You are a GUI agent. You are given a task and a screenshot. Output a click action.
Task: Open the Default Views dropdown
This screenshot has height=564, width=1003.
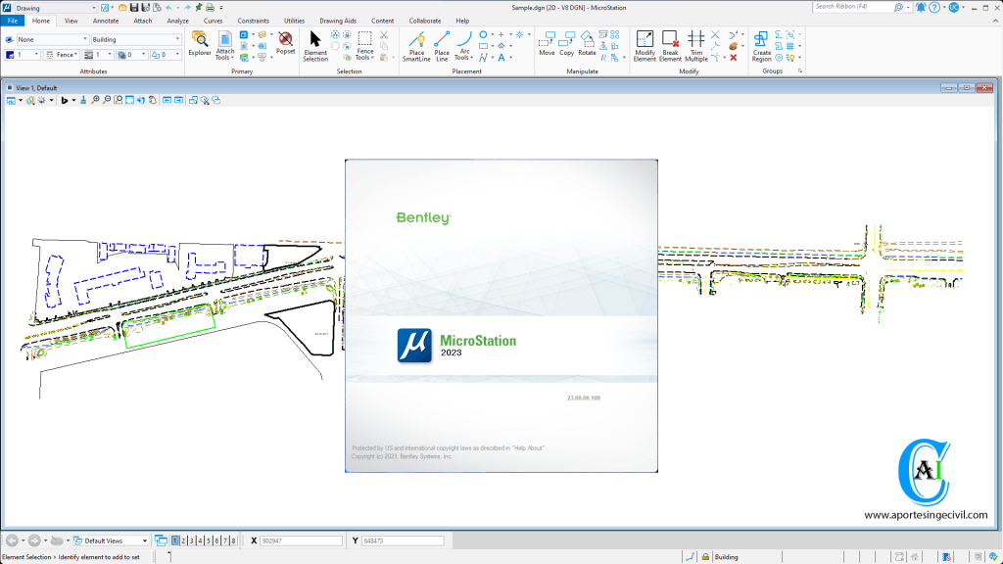point(113,540)
